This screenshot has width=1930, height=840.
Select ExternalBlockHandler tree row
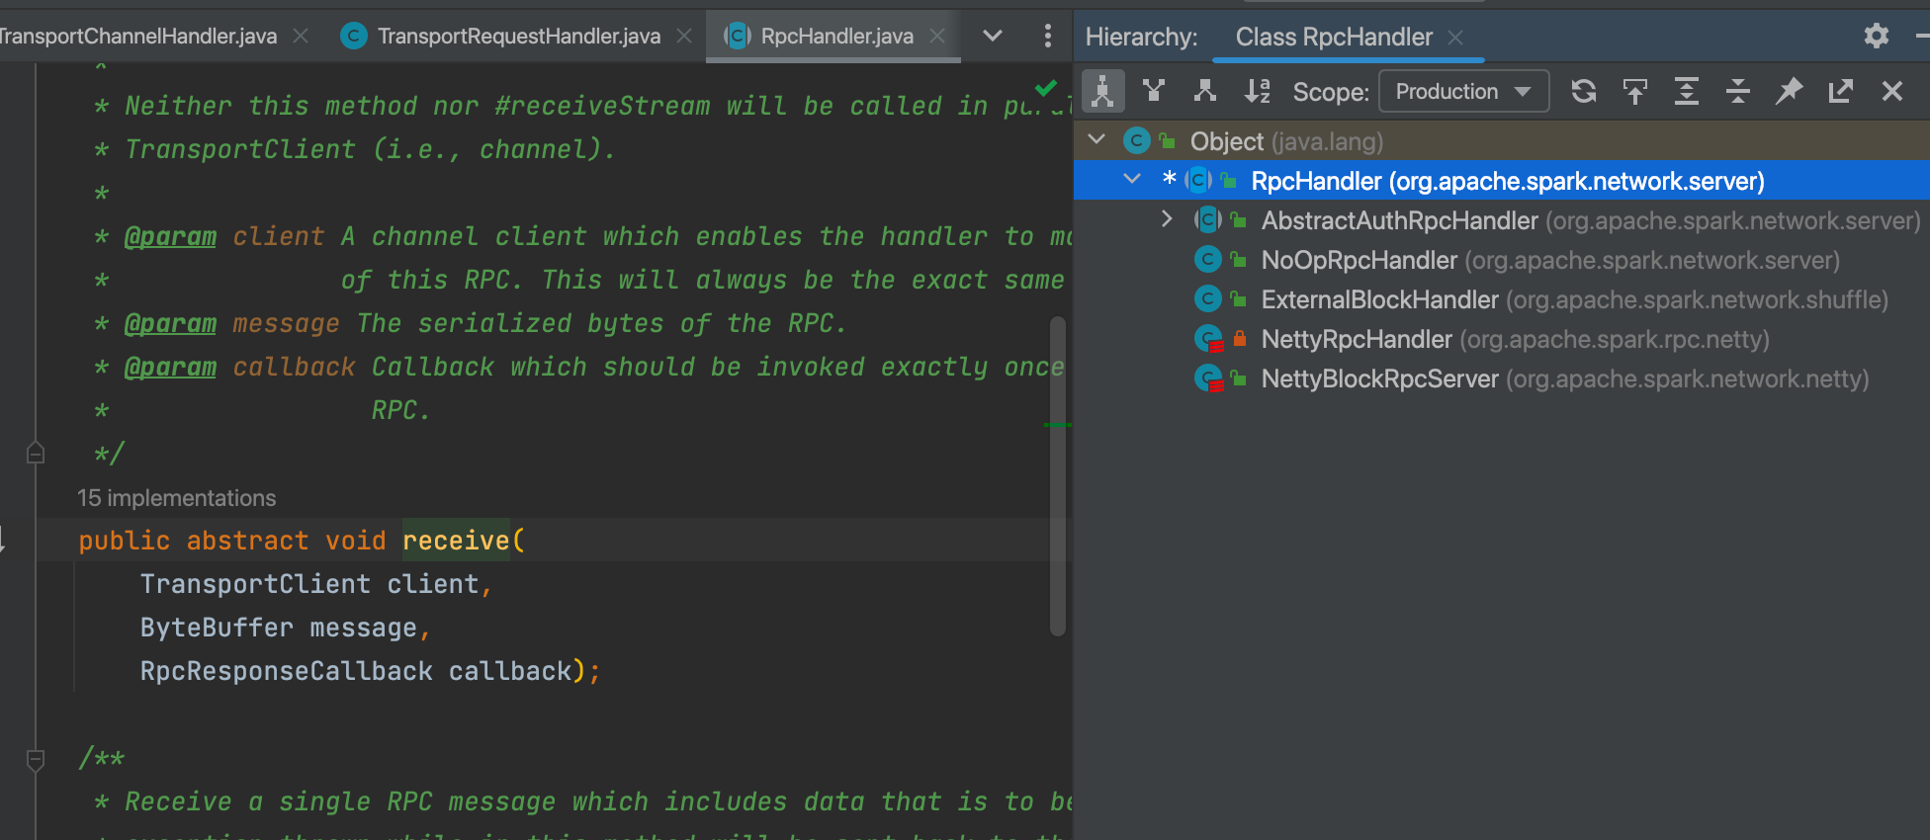pyautogui.click(x=1502, y=299)
